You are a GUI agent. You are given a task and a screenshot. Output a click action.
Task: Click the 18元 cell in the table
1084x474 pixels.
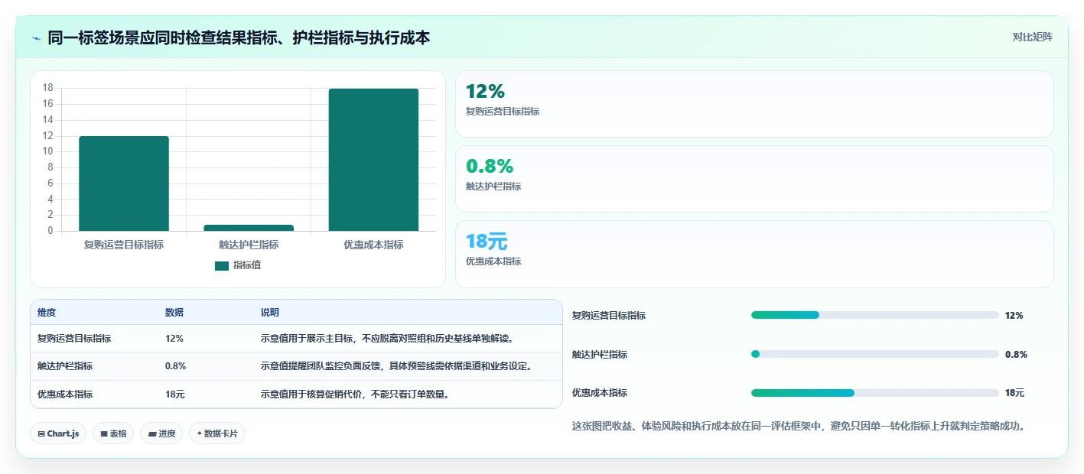[x=175, y=394]
